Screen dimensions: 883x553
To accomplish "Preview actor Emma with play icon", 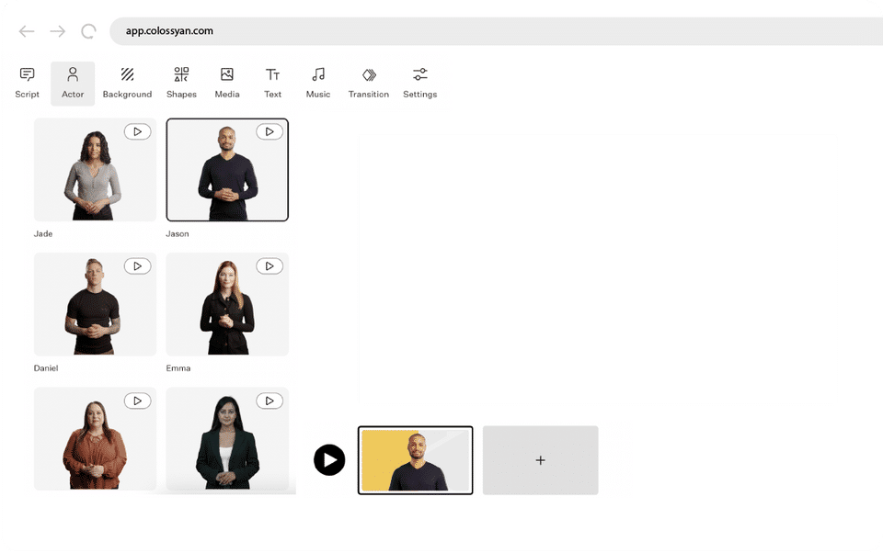I will (269, 266).
